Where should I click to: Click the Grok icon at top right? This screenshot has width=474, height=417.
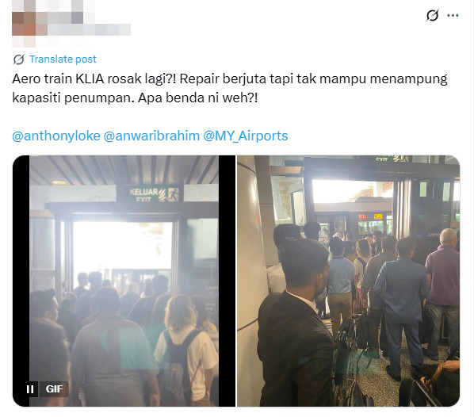click(432, 15)
